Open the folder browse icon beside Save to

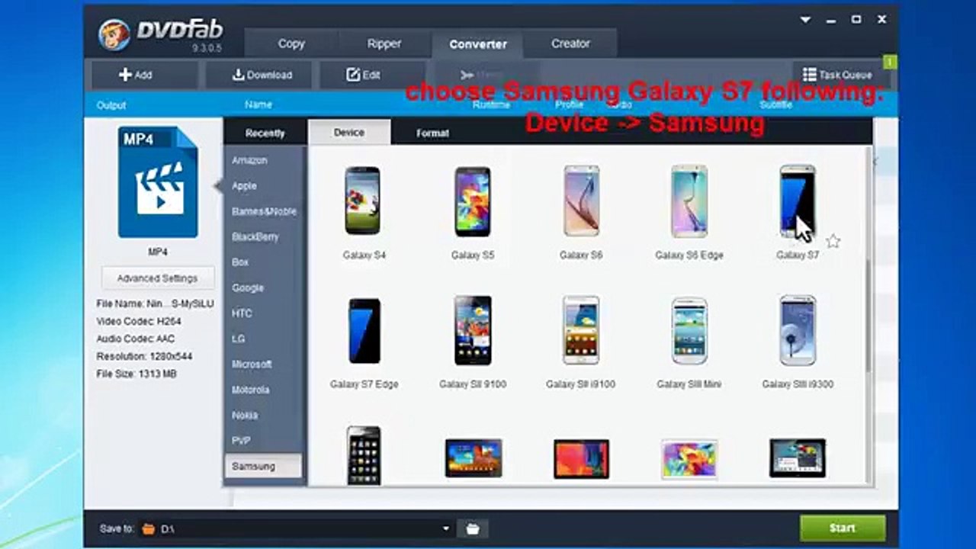pos(473,528)
